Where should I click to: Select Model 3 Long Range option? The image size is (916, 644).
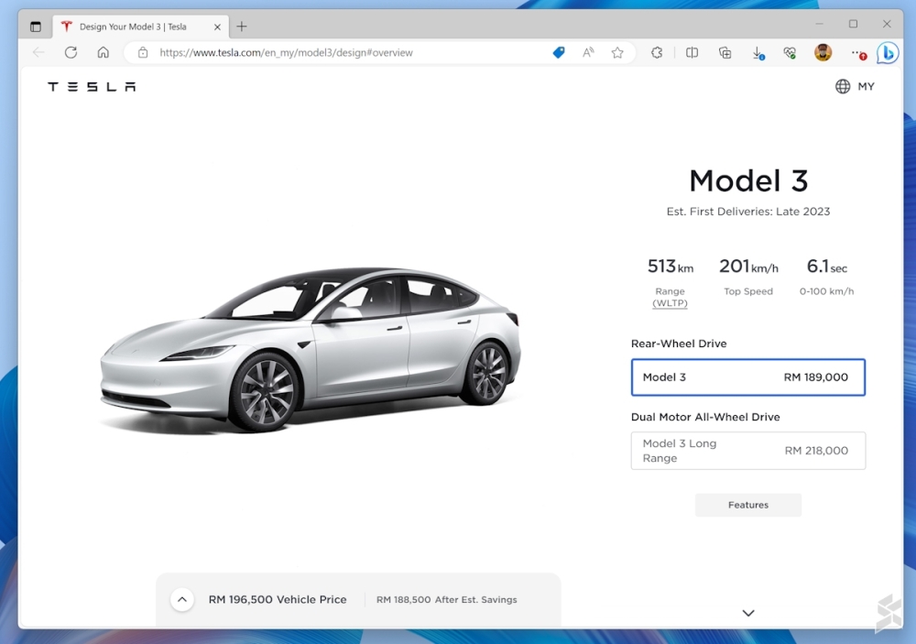coord(747,451)
